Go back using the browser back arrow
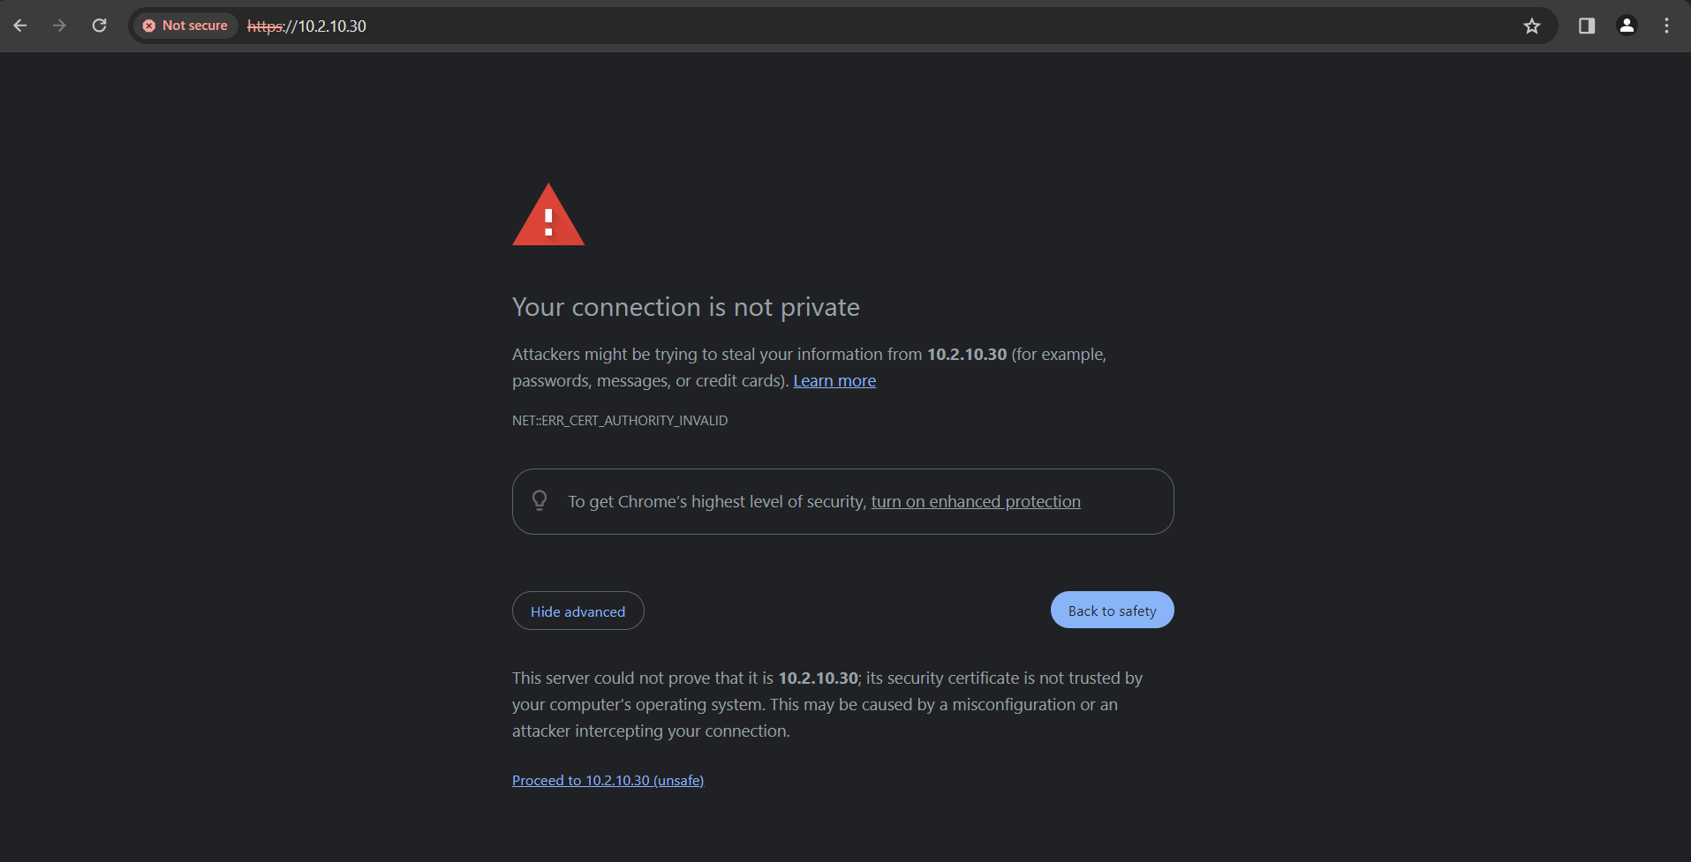 point(20,26)
